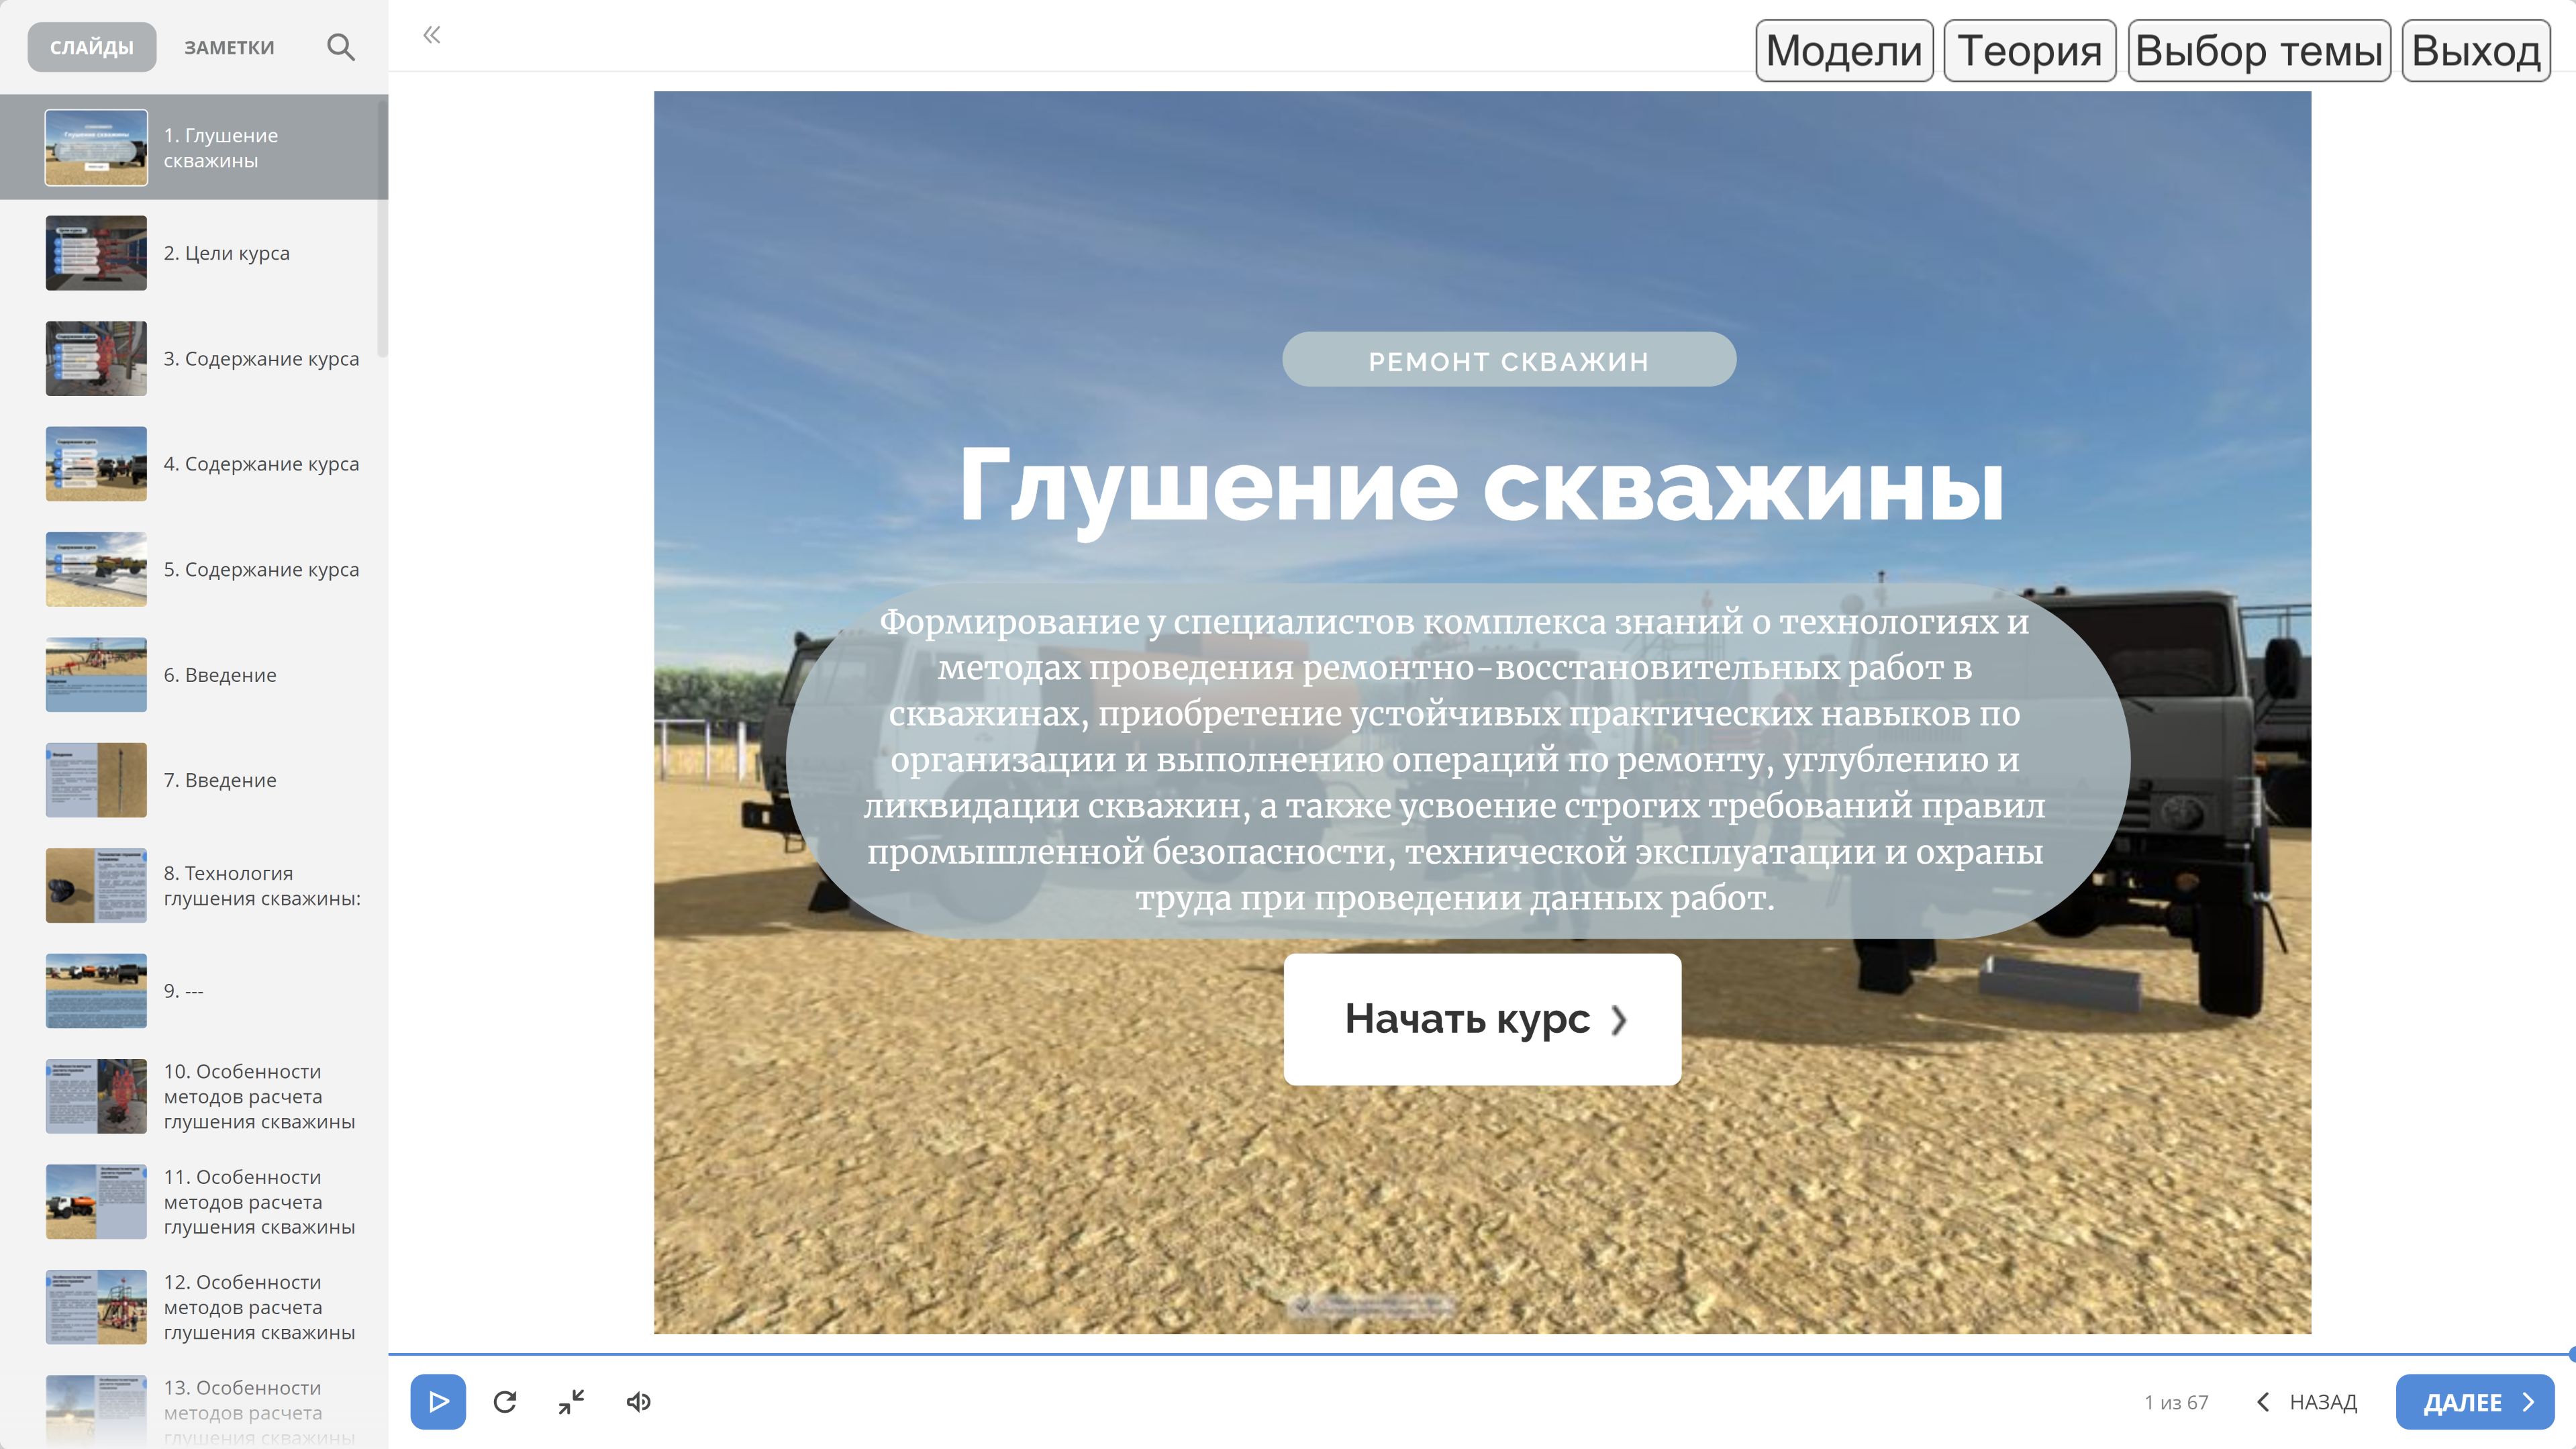Exit fullscreen with the shrink arrows icon
This screenshot has width=2576, height=1449.
click(571, 1402)
